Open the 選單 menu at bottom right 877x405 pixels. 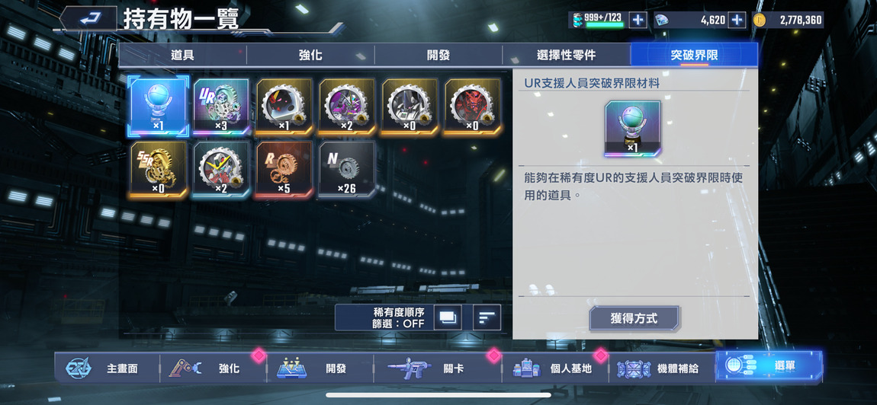769,367
